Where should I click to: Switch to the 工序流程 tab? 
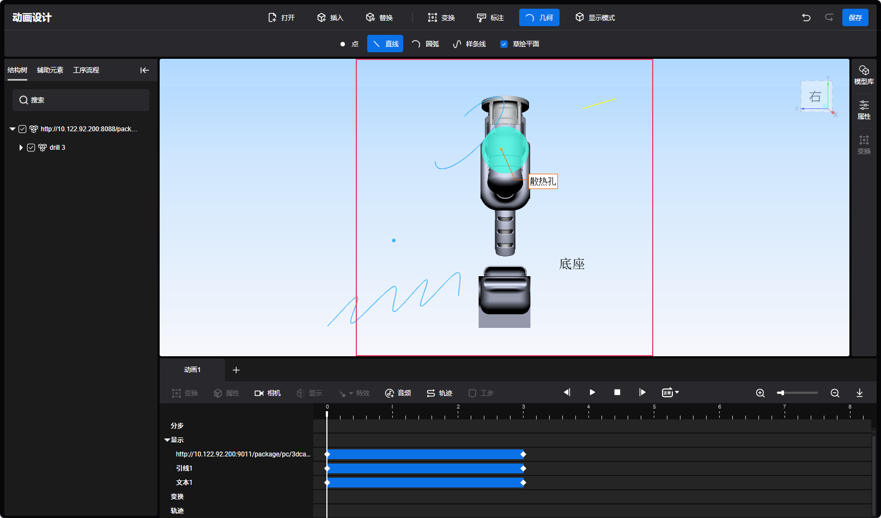click(x=86, y=70)
